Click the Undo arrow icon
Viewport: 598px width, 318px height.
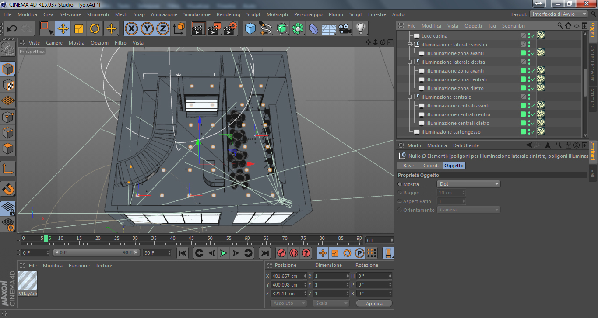click(x=12, y=29)
